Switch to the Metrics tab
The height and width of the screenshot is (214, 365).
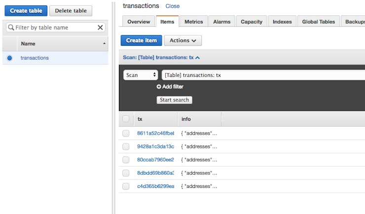tap(194, 22)
